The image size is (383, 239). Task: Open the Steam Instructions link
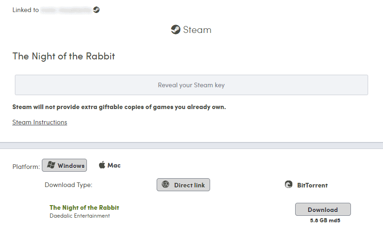40,123
